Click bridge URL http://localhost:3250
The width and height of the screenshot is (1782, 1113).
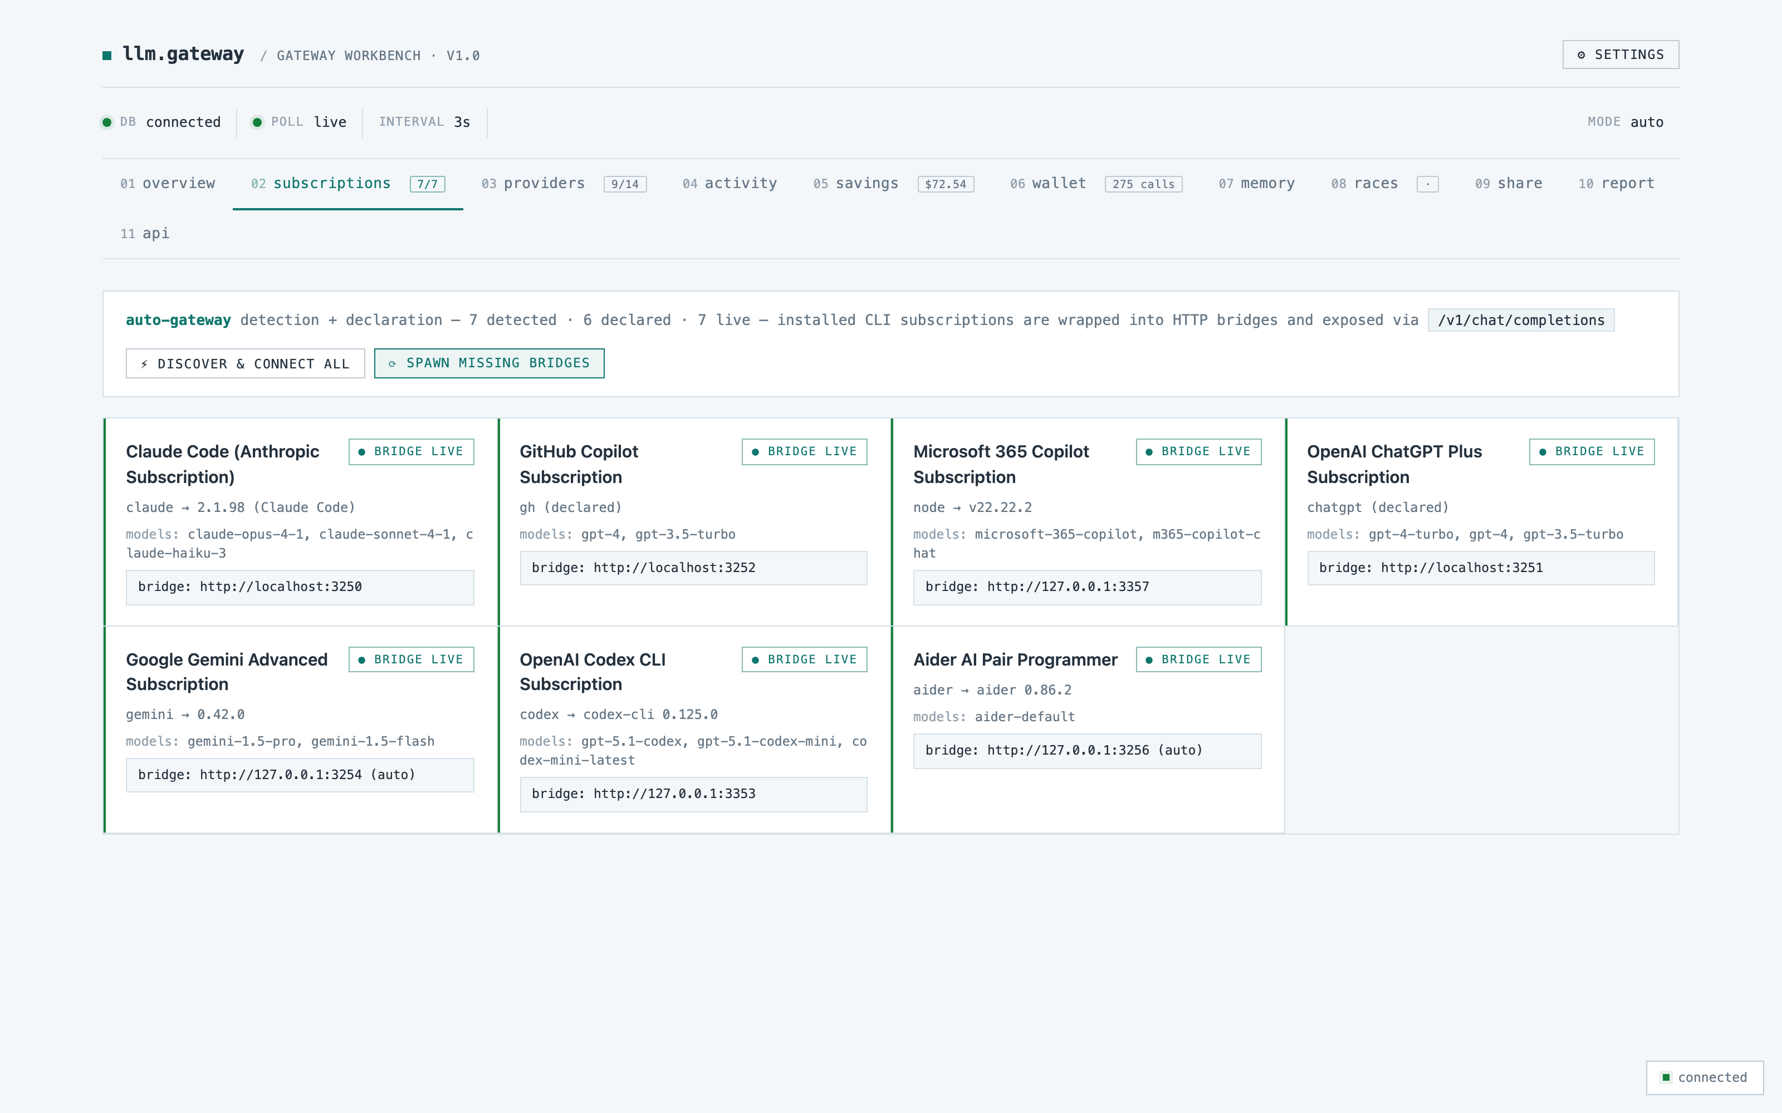click(300, 588)
